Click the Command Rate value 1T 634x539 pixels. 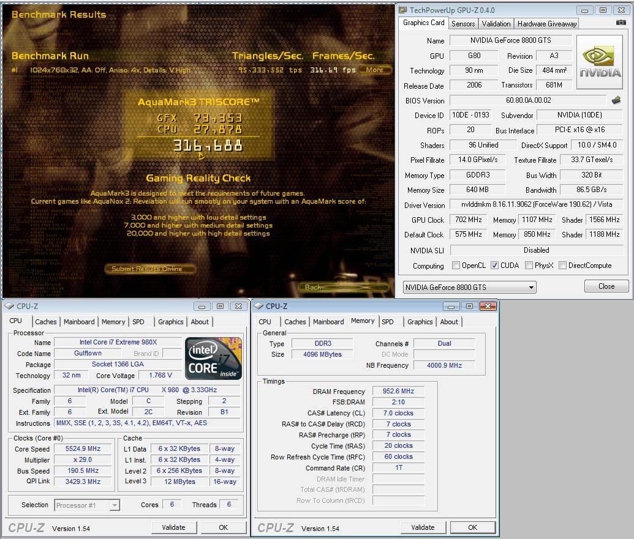[x=398, y=467]
